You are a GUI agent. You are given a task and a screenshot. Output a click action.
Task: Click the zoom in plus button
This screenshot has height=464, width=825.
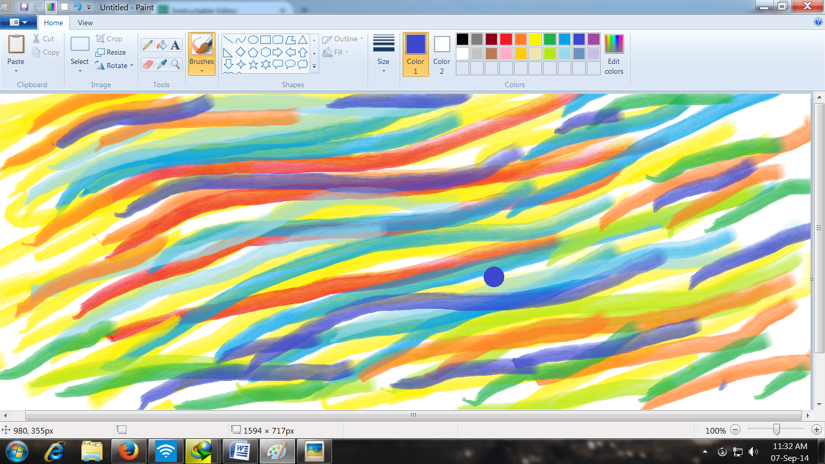coord(817,429)
